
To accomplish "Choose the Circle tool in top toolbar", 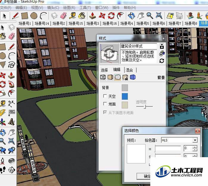I will 34,16.
